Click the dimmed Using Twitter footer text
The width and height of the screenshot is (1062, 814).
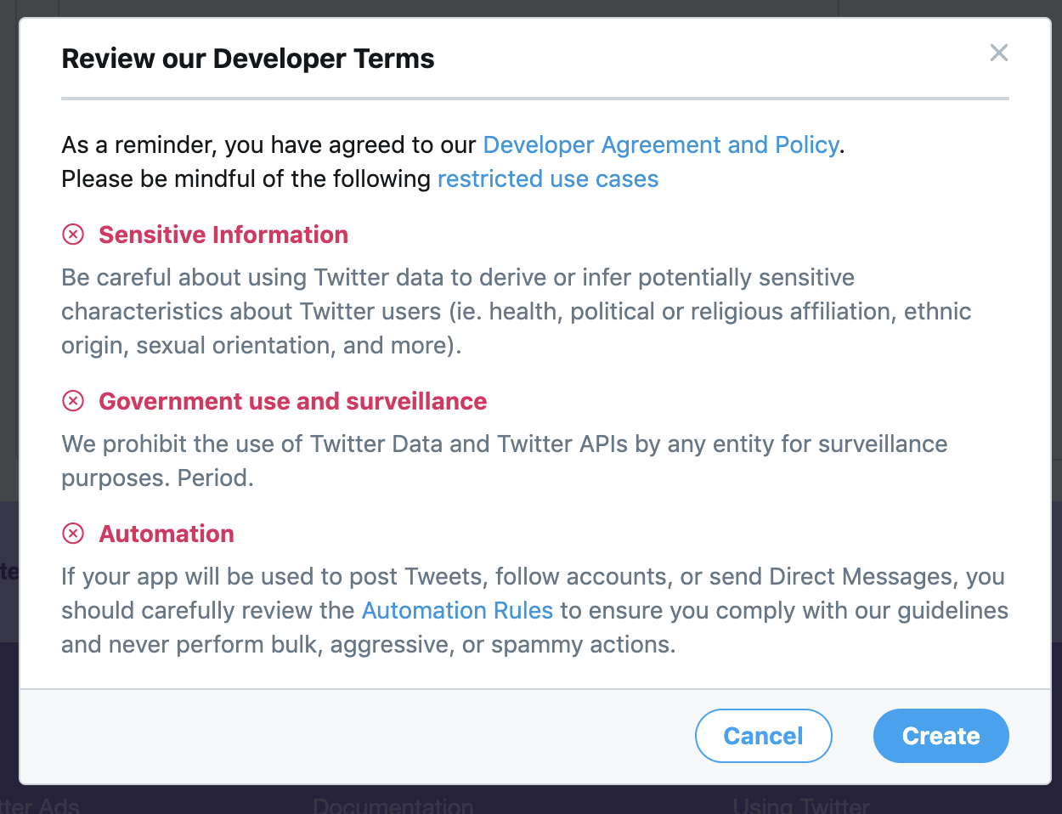tap(800, 805)
